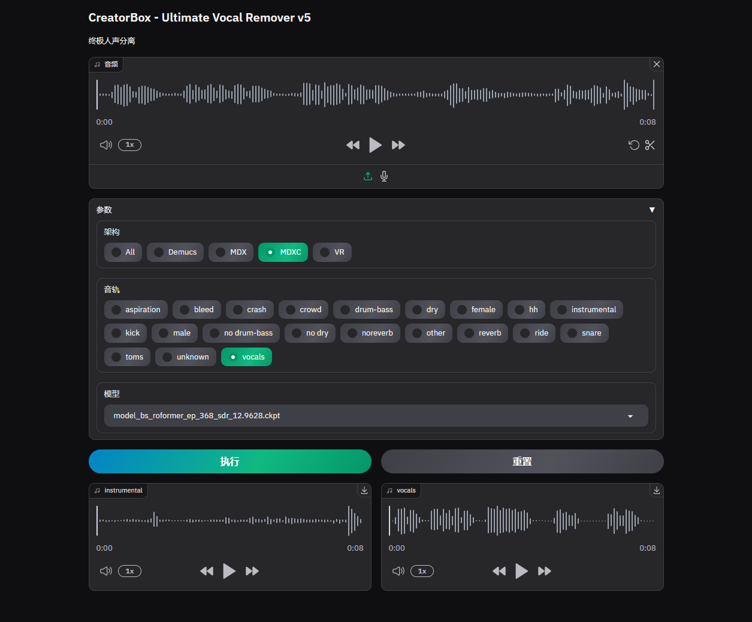This screenshot has height=622, width=752.
Task: Choose the vocals stem radio option
Action: pos(246,357)
